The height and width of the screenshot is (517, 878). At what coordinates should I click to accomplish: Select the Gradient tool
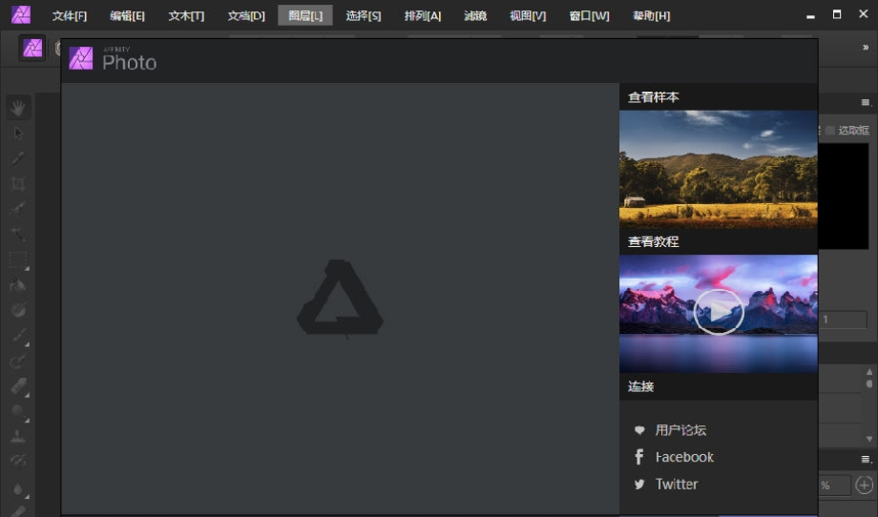tap(18, 310)
